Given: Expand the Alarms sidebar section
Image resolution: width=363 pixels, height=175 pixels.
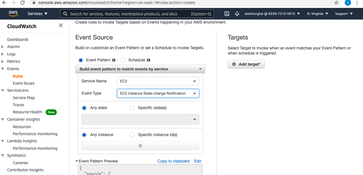Looking at the screenshot, I should click(3, 47).
